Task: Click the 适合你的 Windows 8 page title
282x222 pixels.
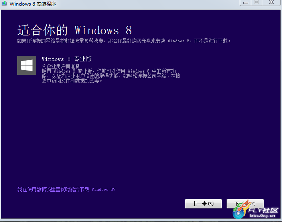Action: (75, 30)
